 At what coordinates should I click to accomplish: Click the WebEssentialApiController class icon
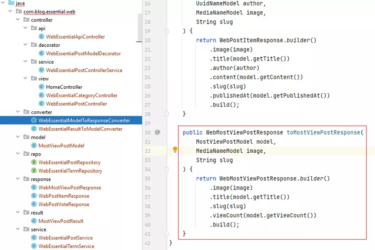coord(42,37)
